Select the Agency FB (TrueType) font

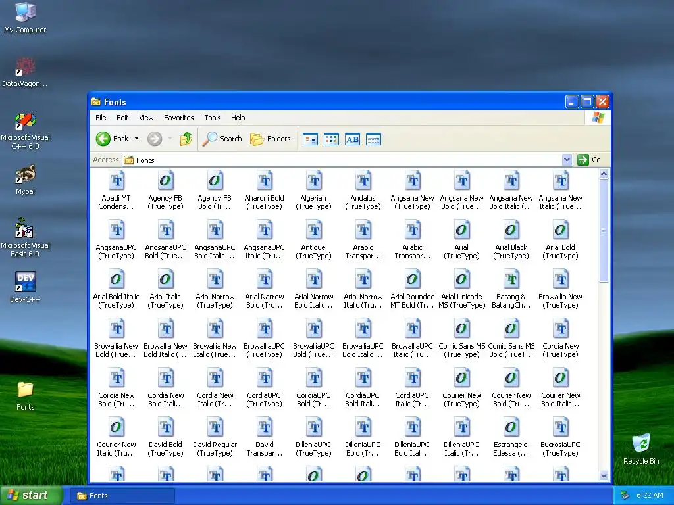click(165, 190)
